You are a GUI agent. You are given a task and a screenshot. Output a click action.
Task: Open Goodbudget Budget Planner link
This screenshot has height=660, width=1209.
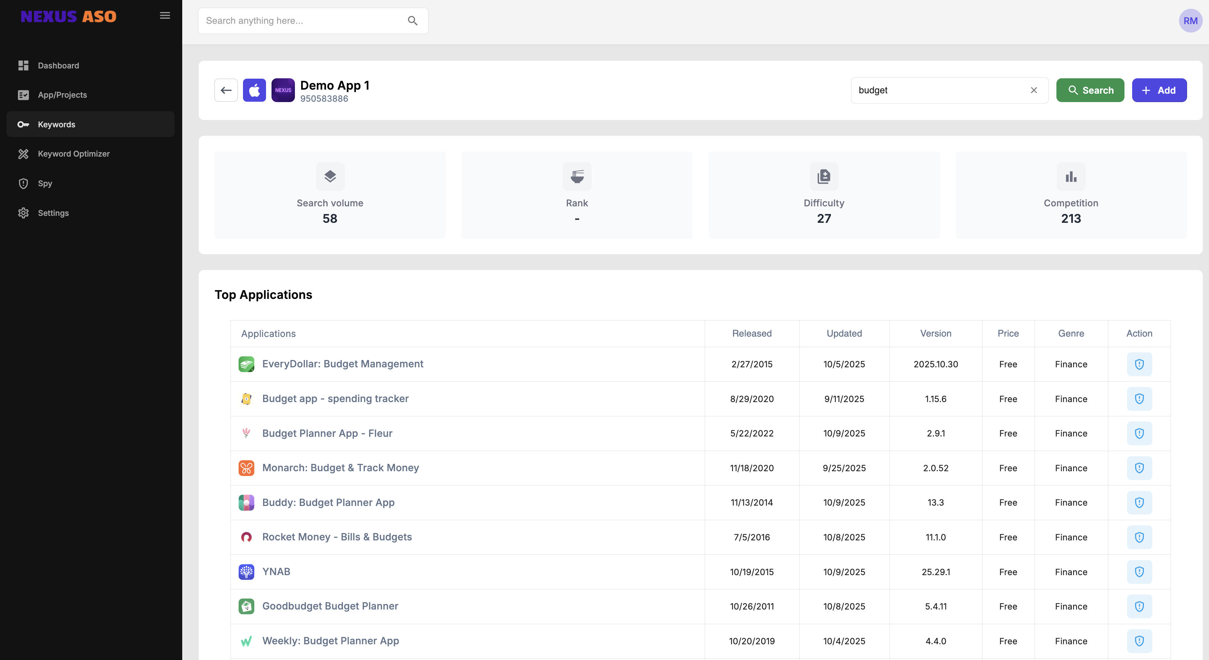[x=330, y=606]
